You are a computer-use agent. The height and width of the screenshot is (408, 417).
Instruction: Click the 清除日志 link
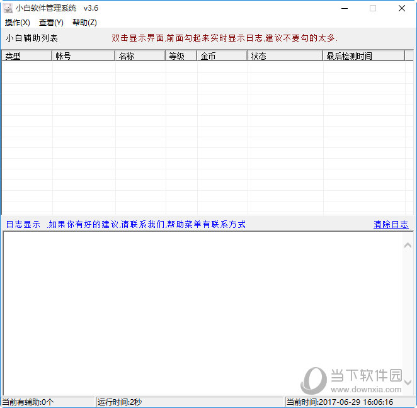click(x=391, y=225)
